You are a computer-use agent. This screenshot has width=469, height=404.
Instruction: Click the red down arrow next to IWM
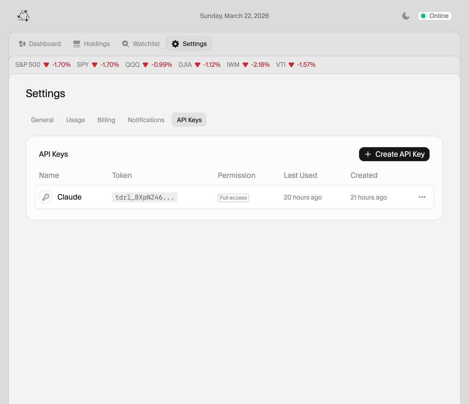pyautogui.click(x=245, y=65)
